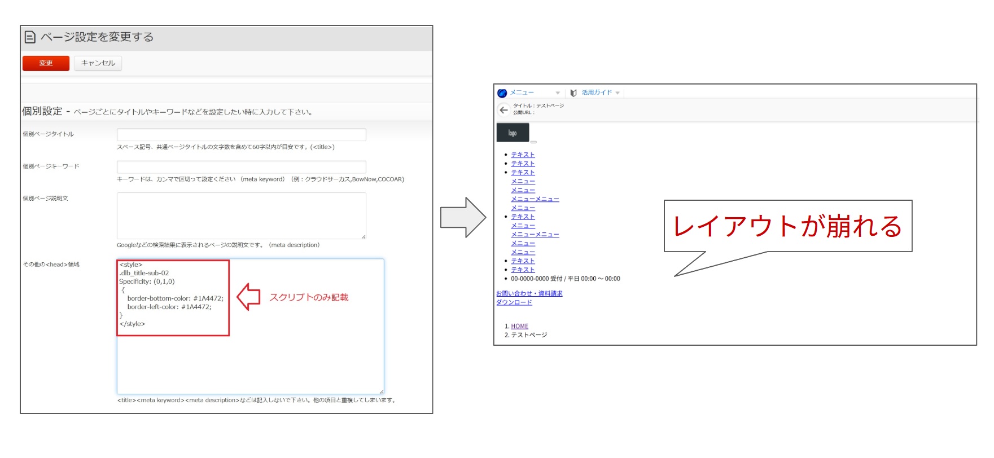Click the HOME breadcrumb link
The image size is (994, 458).
[x=520, y=326]
